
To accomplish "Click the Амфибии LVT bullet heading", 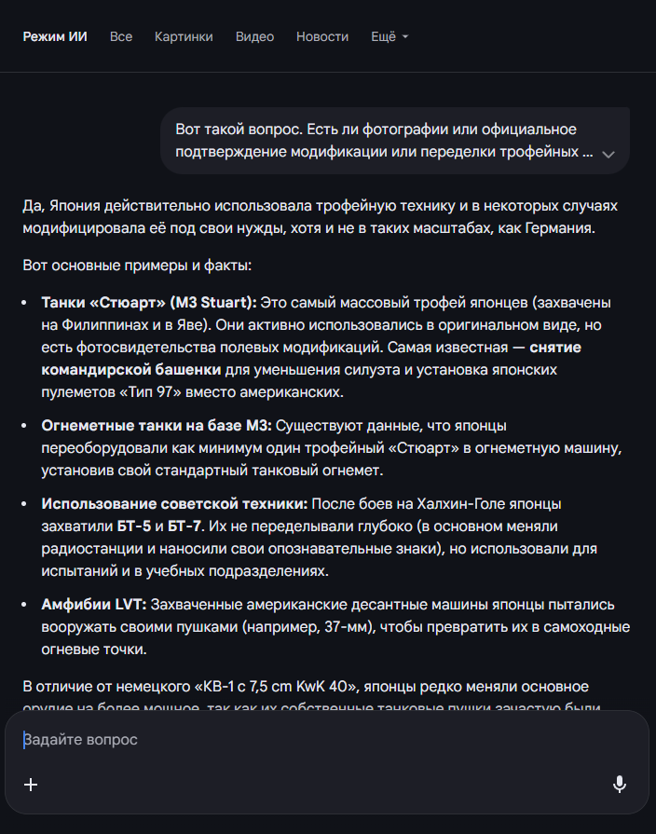I will pos(93,605).
